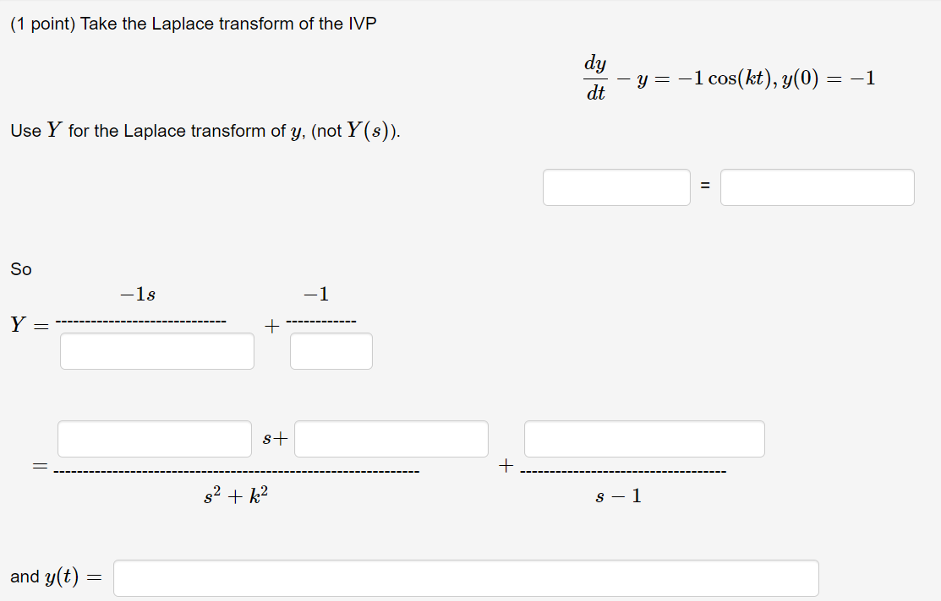
Task: Click the dy/dt differential equation text
Action: [596, 77]
